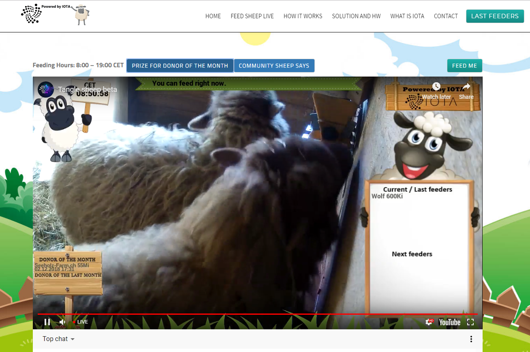Open the WHAT IS IOTA menu item

coord(407,16)
